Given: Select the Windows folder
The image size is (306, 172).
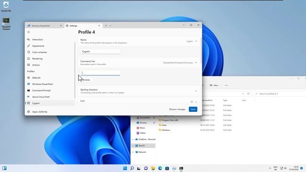Looking at the screenshot, I should 166,130.
